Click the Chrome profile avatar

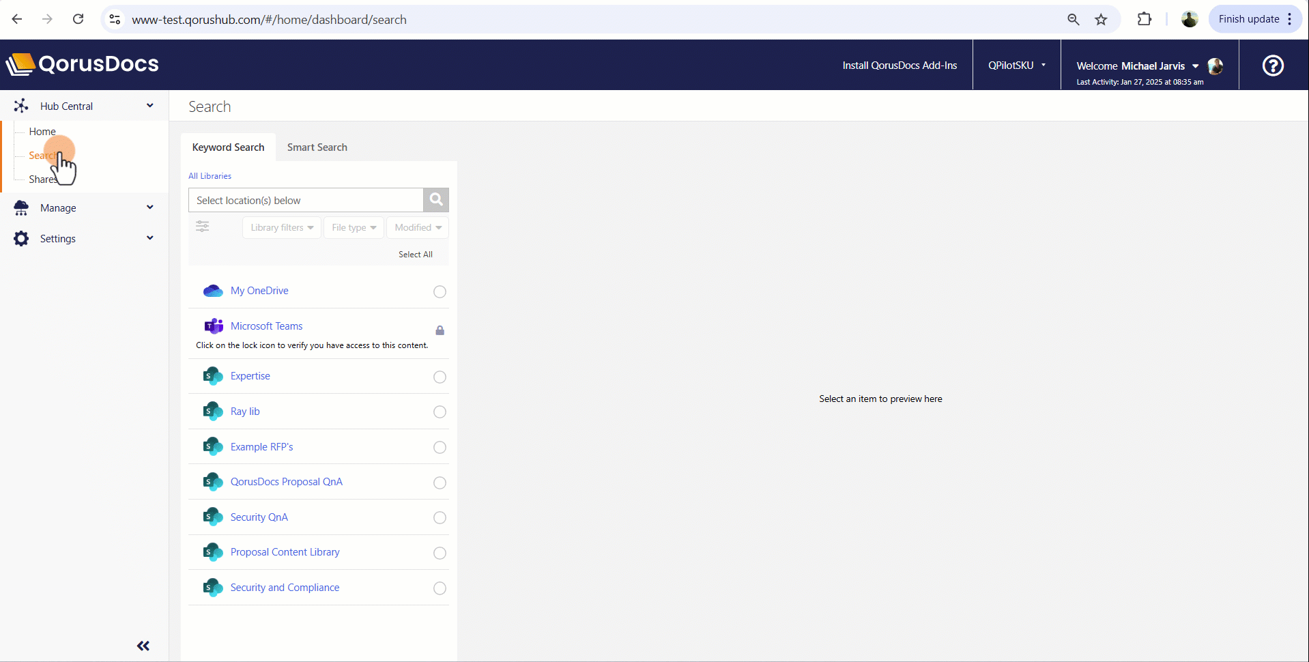click(x=1190, y=19)
